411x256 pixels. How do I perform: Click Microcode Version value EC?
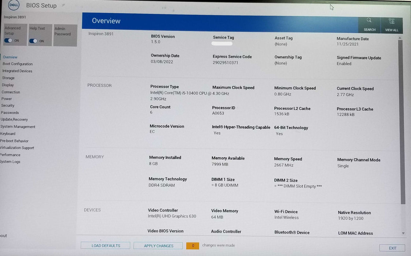(152, 132)
